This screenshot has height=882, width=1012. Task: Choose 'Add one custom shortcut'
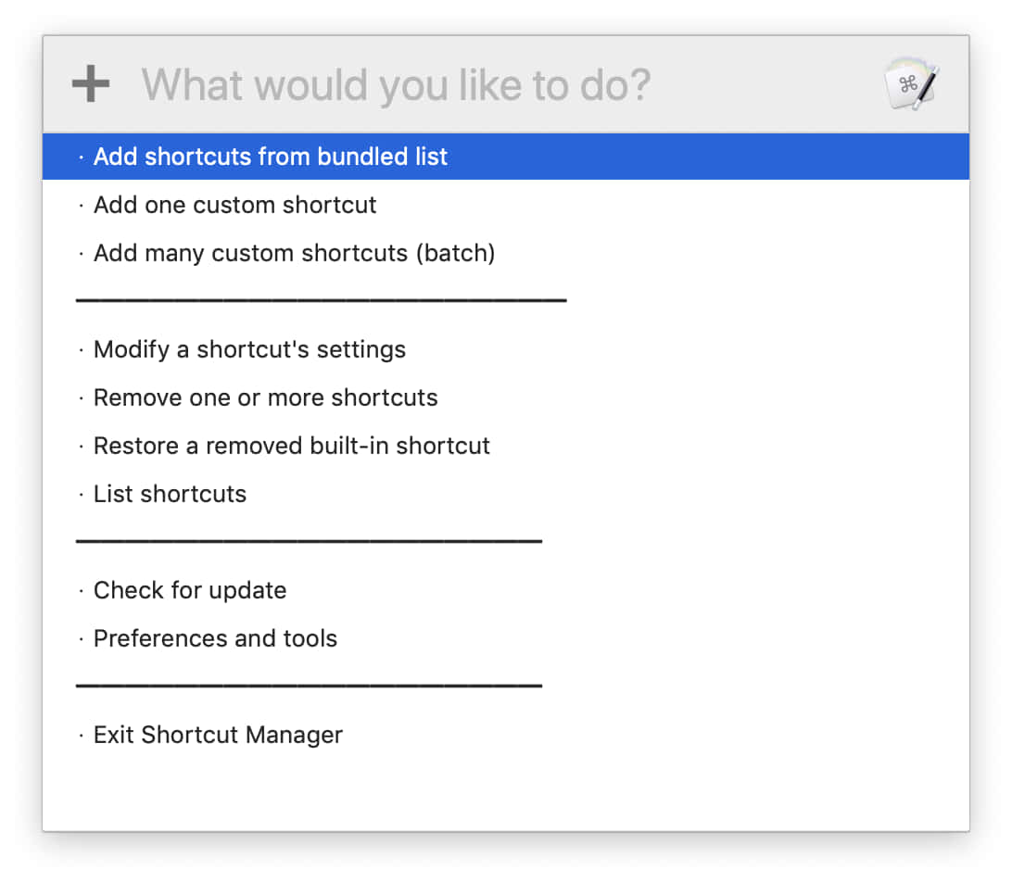pos(505,205)
